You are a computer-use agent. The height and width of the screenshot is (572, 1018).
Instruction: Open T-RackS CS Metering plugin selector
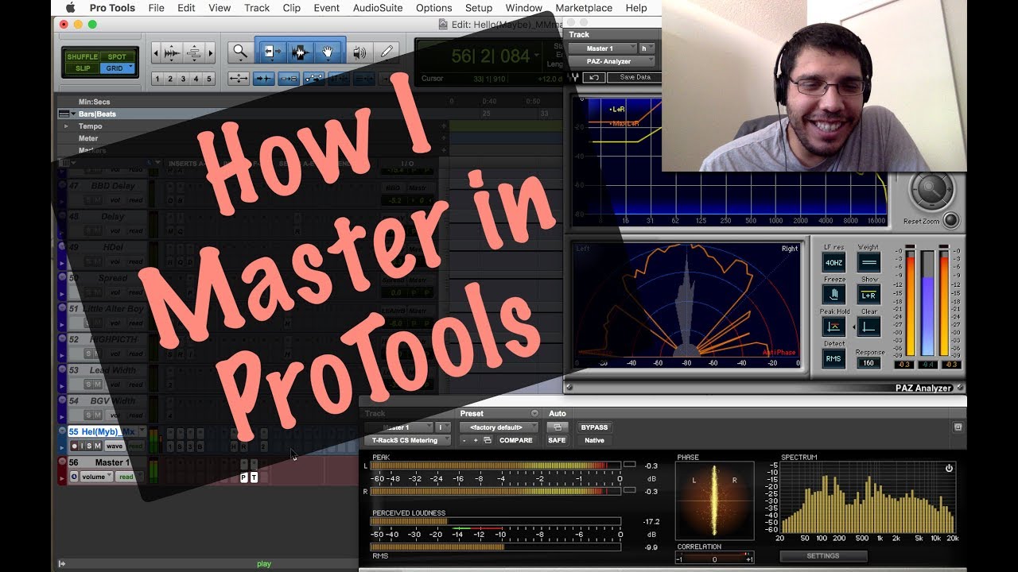point(406,440)
